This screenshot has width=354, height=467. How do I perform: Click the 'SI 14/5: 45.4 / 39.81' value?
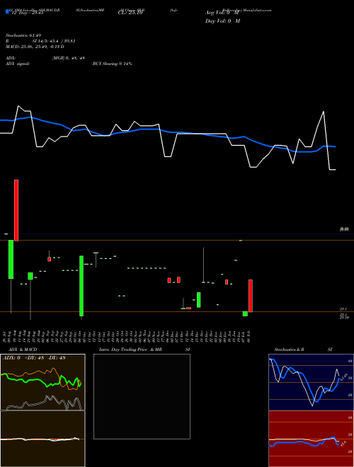tap(54, 41)
